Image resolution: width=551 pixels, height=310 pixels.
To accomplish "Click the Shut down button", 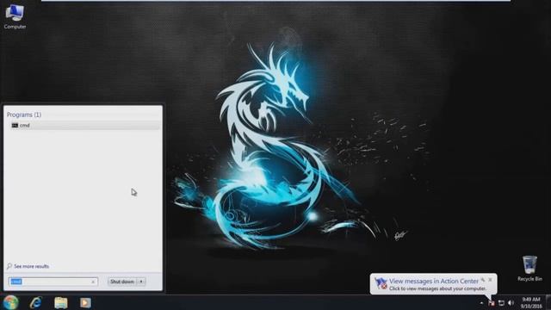I will click(x=122, y=282).
